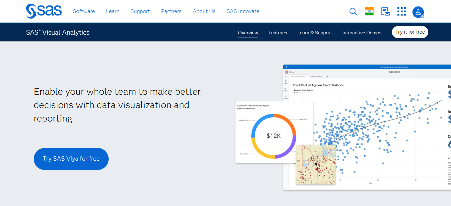Click the apps grid waffle icon
The width and height of the screenshot is (451, 206).
click(401, 11)
